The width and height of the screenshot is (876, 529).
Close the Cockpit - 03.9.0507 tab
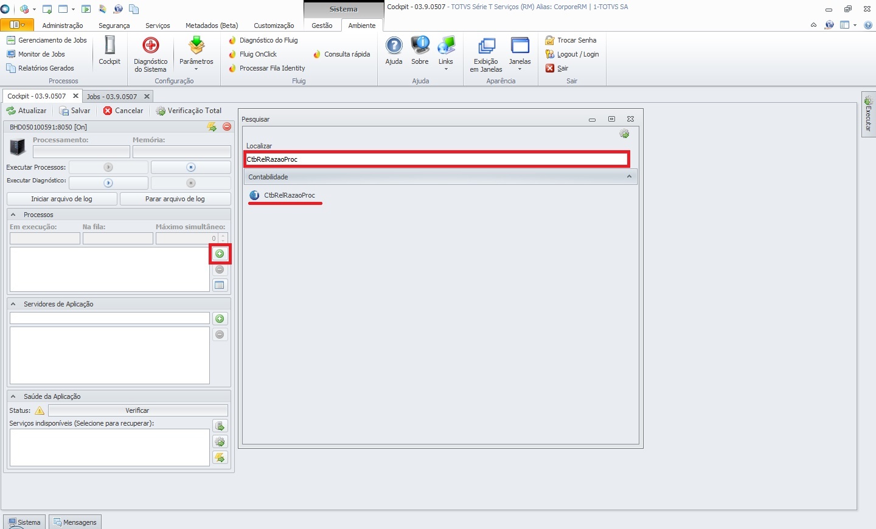click(x=75, y=96)
